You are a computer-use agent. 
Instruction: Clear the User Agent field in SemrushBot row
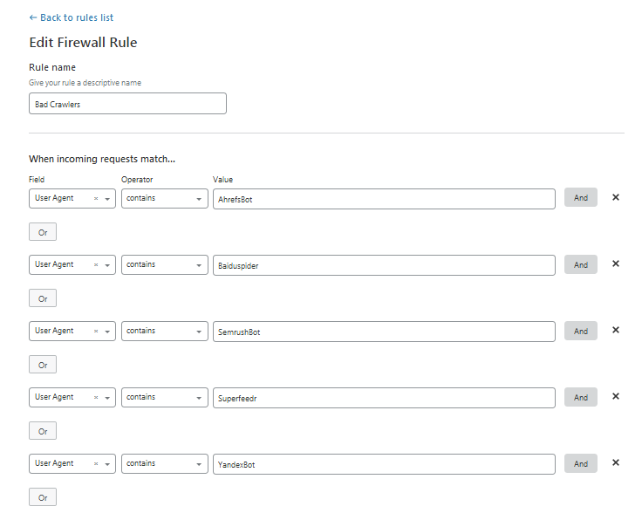tap(96, 332)
